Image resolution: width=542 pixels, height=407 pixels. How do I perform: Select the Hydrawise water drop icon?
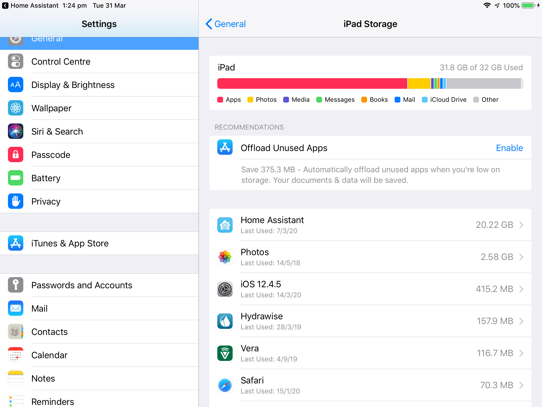(x=225, y=321)
